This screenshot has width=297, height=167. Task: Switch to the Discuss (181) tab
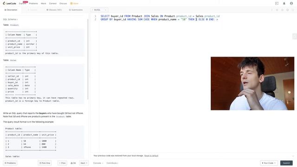pos(54,10)
